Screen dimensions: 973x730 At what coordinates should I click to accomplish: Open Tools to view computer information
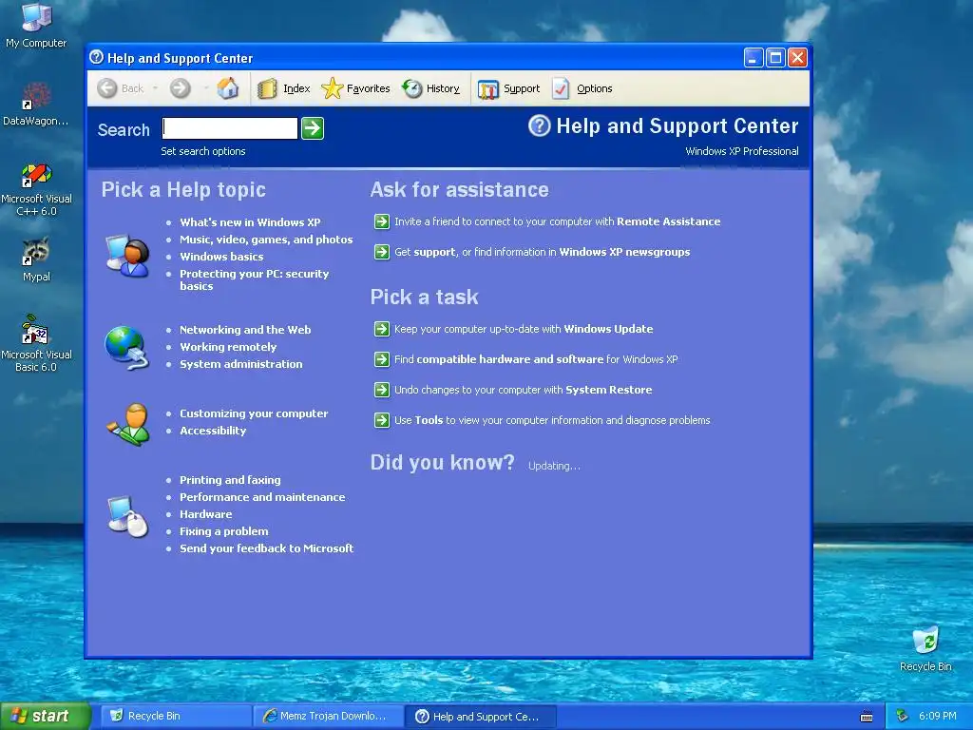point(552,420)
